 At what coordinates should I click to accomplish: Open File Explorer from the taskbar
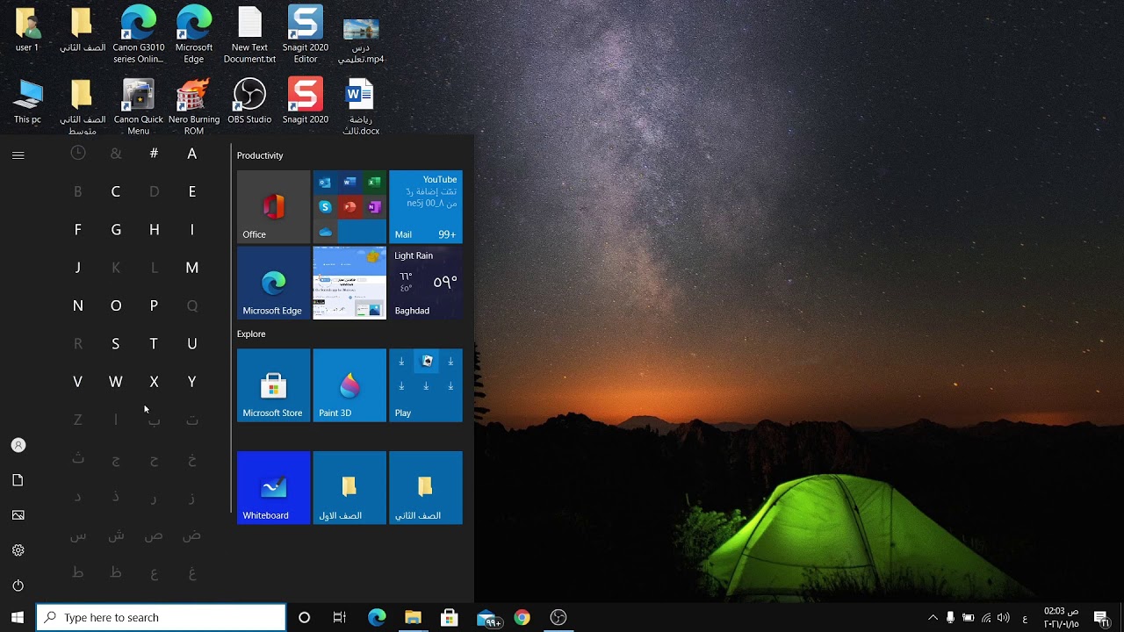pyautogui.click(x=413, y=618)
